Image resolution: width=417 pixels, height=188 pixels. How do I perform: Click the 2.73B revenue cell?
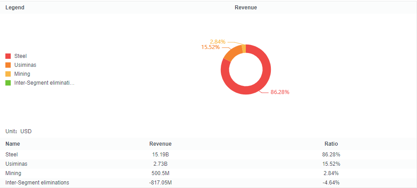[x=160, y=164]
